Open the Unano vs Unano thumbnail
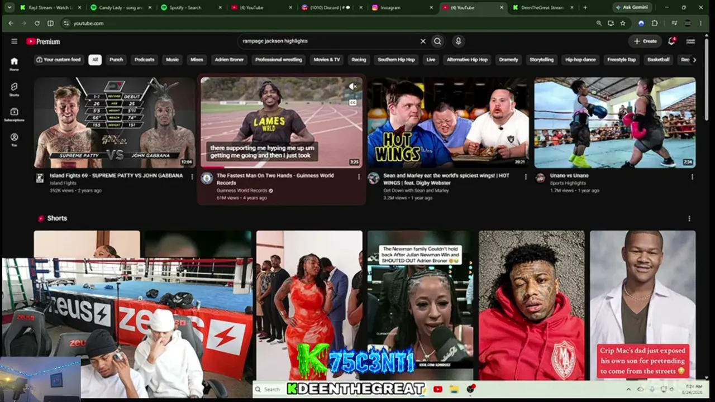This screenshot has width=715, height=402. pos(615,123)
